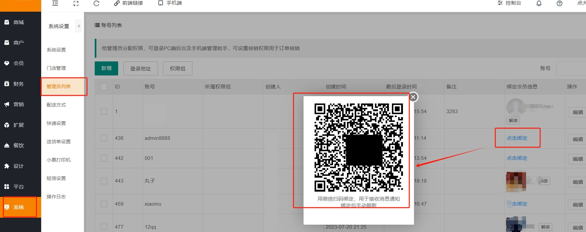The height and width of the screenshot is (232, 586).
Task: Click the refresh page icon
Action: [x=96, y=3]
